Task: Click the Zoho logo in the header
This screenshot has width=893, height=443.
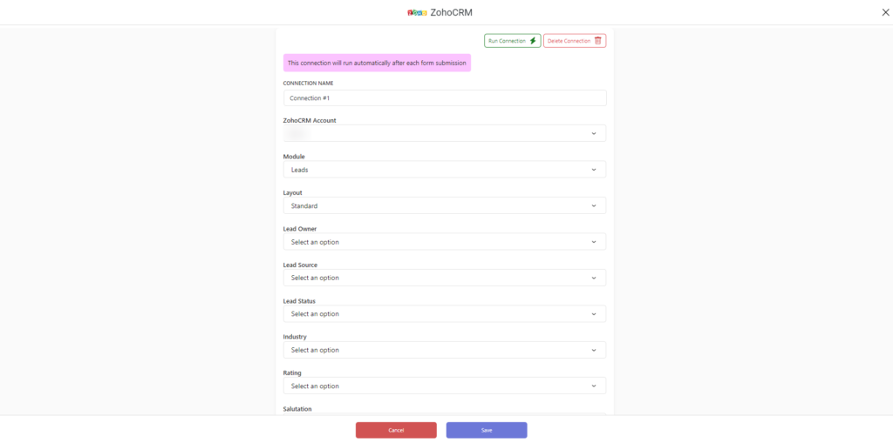Action: pyautogui.click(x=418, y=12)
